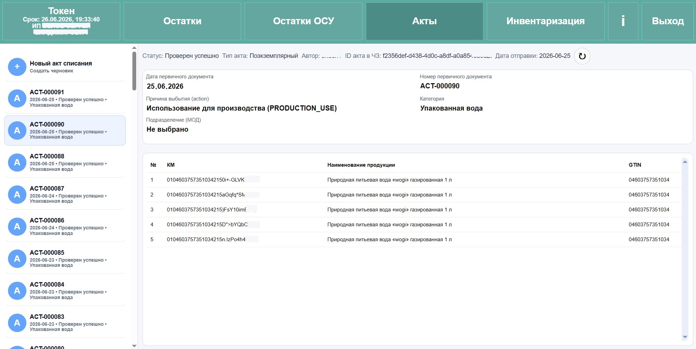
Task: Click the product name in row 1
Action: 390,180
